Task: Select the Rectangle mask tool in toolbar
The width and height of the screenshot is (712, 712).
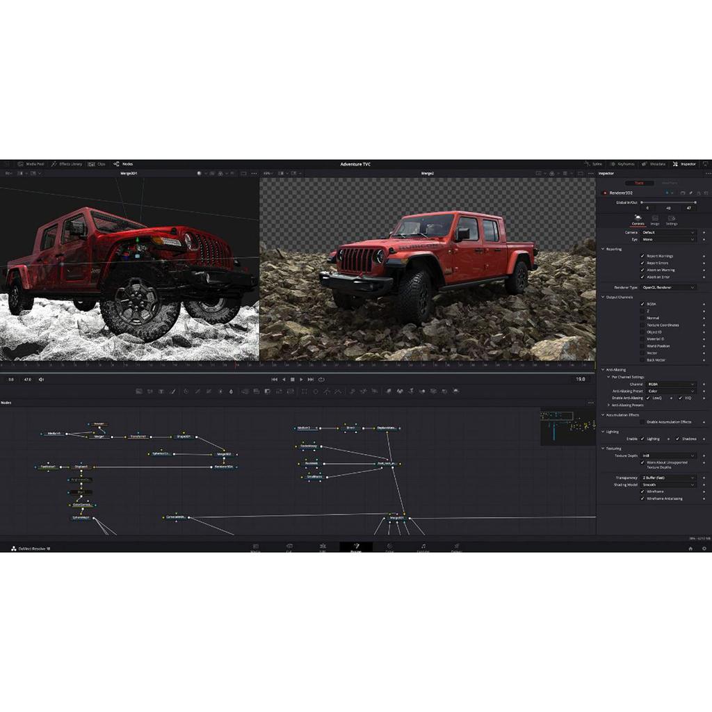Action: coord(305,391)
